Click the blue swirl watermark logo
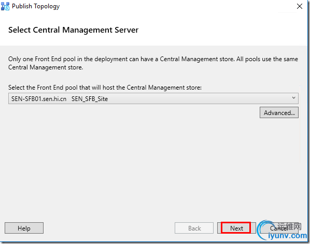Viewport: 310px width, 244px height. click(x=263, y=230)
